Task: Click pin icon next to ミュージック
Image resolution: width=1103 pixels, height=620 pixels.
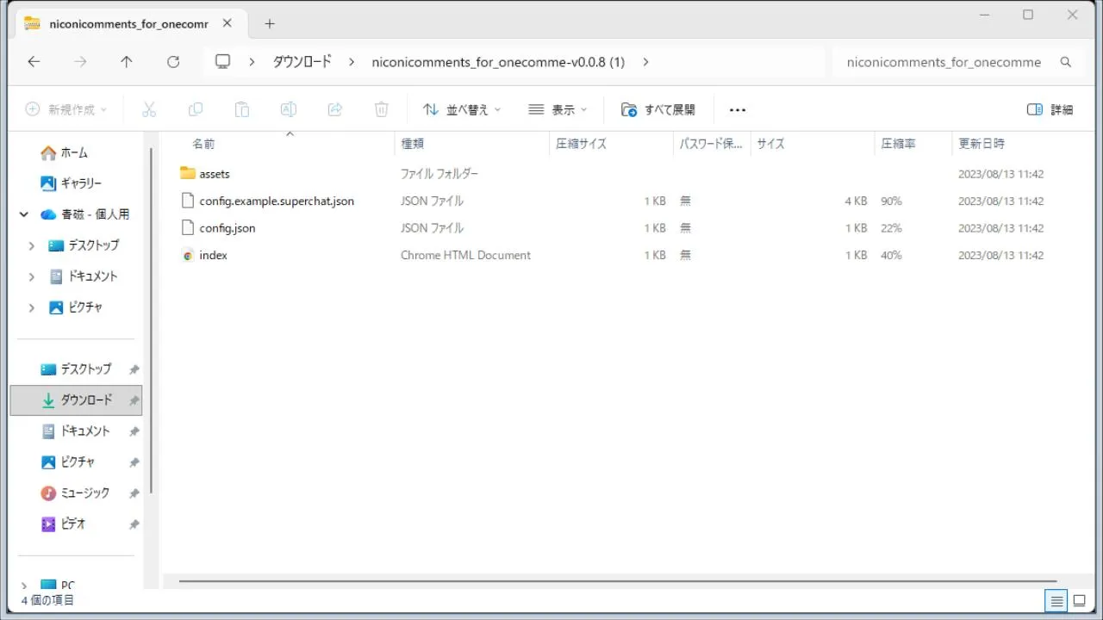Action: [134, 493]
